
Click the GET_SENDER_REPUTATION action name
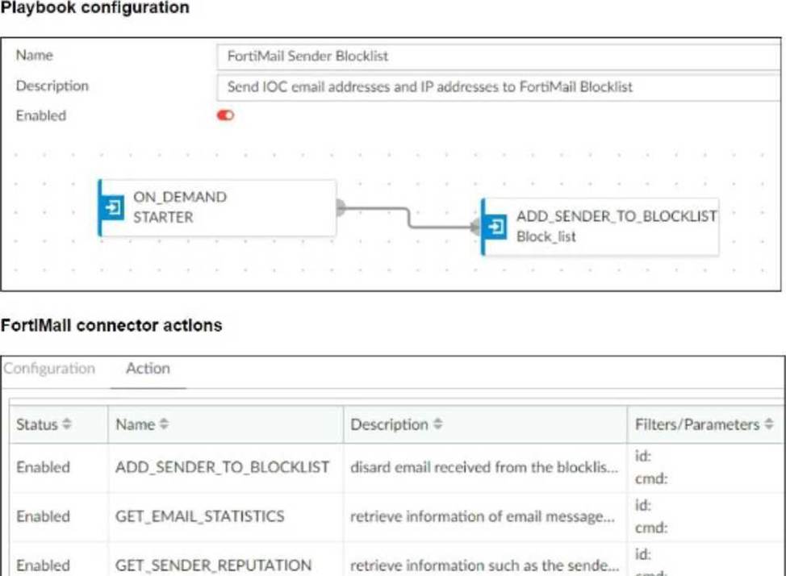213,566
